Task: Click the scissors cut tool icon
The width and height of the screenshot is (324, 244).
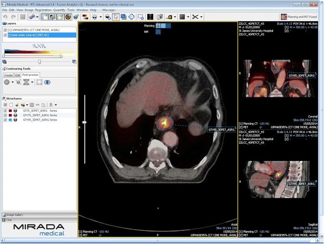Action: pyautogui.click(x=195, y=17)
